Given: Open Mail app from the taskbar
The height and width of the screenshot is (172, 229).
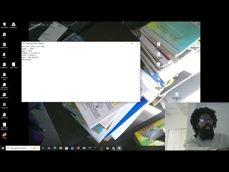Looking at the screenshot, I should [72, 148].
